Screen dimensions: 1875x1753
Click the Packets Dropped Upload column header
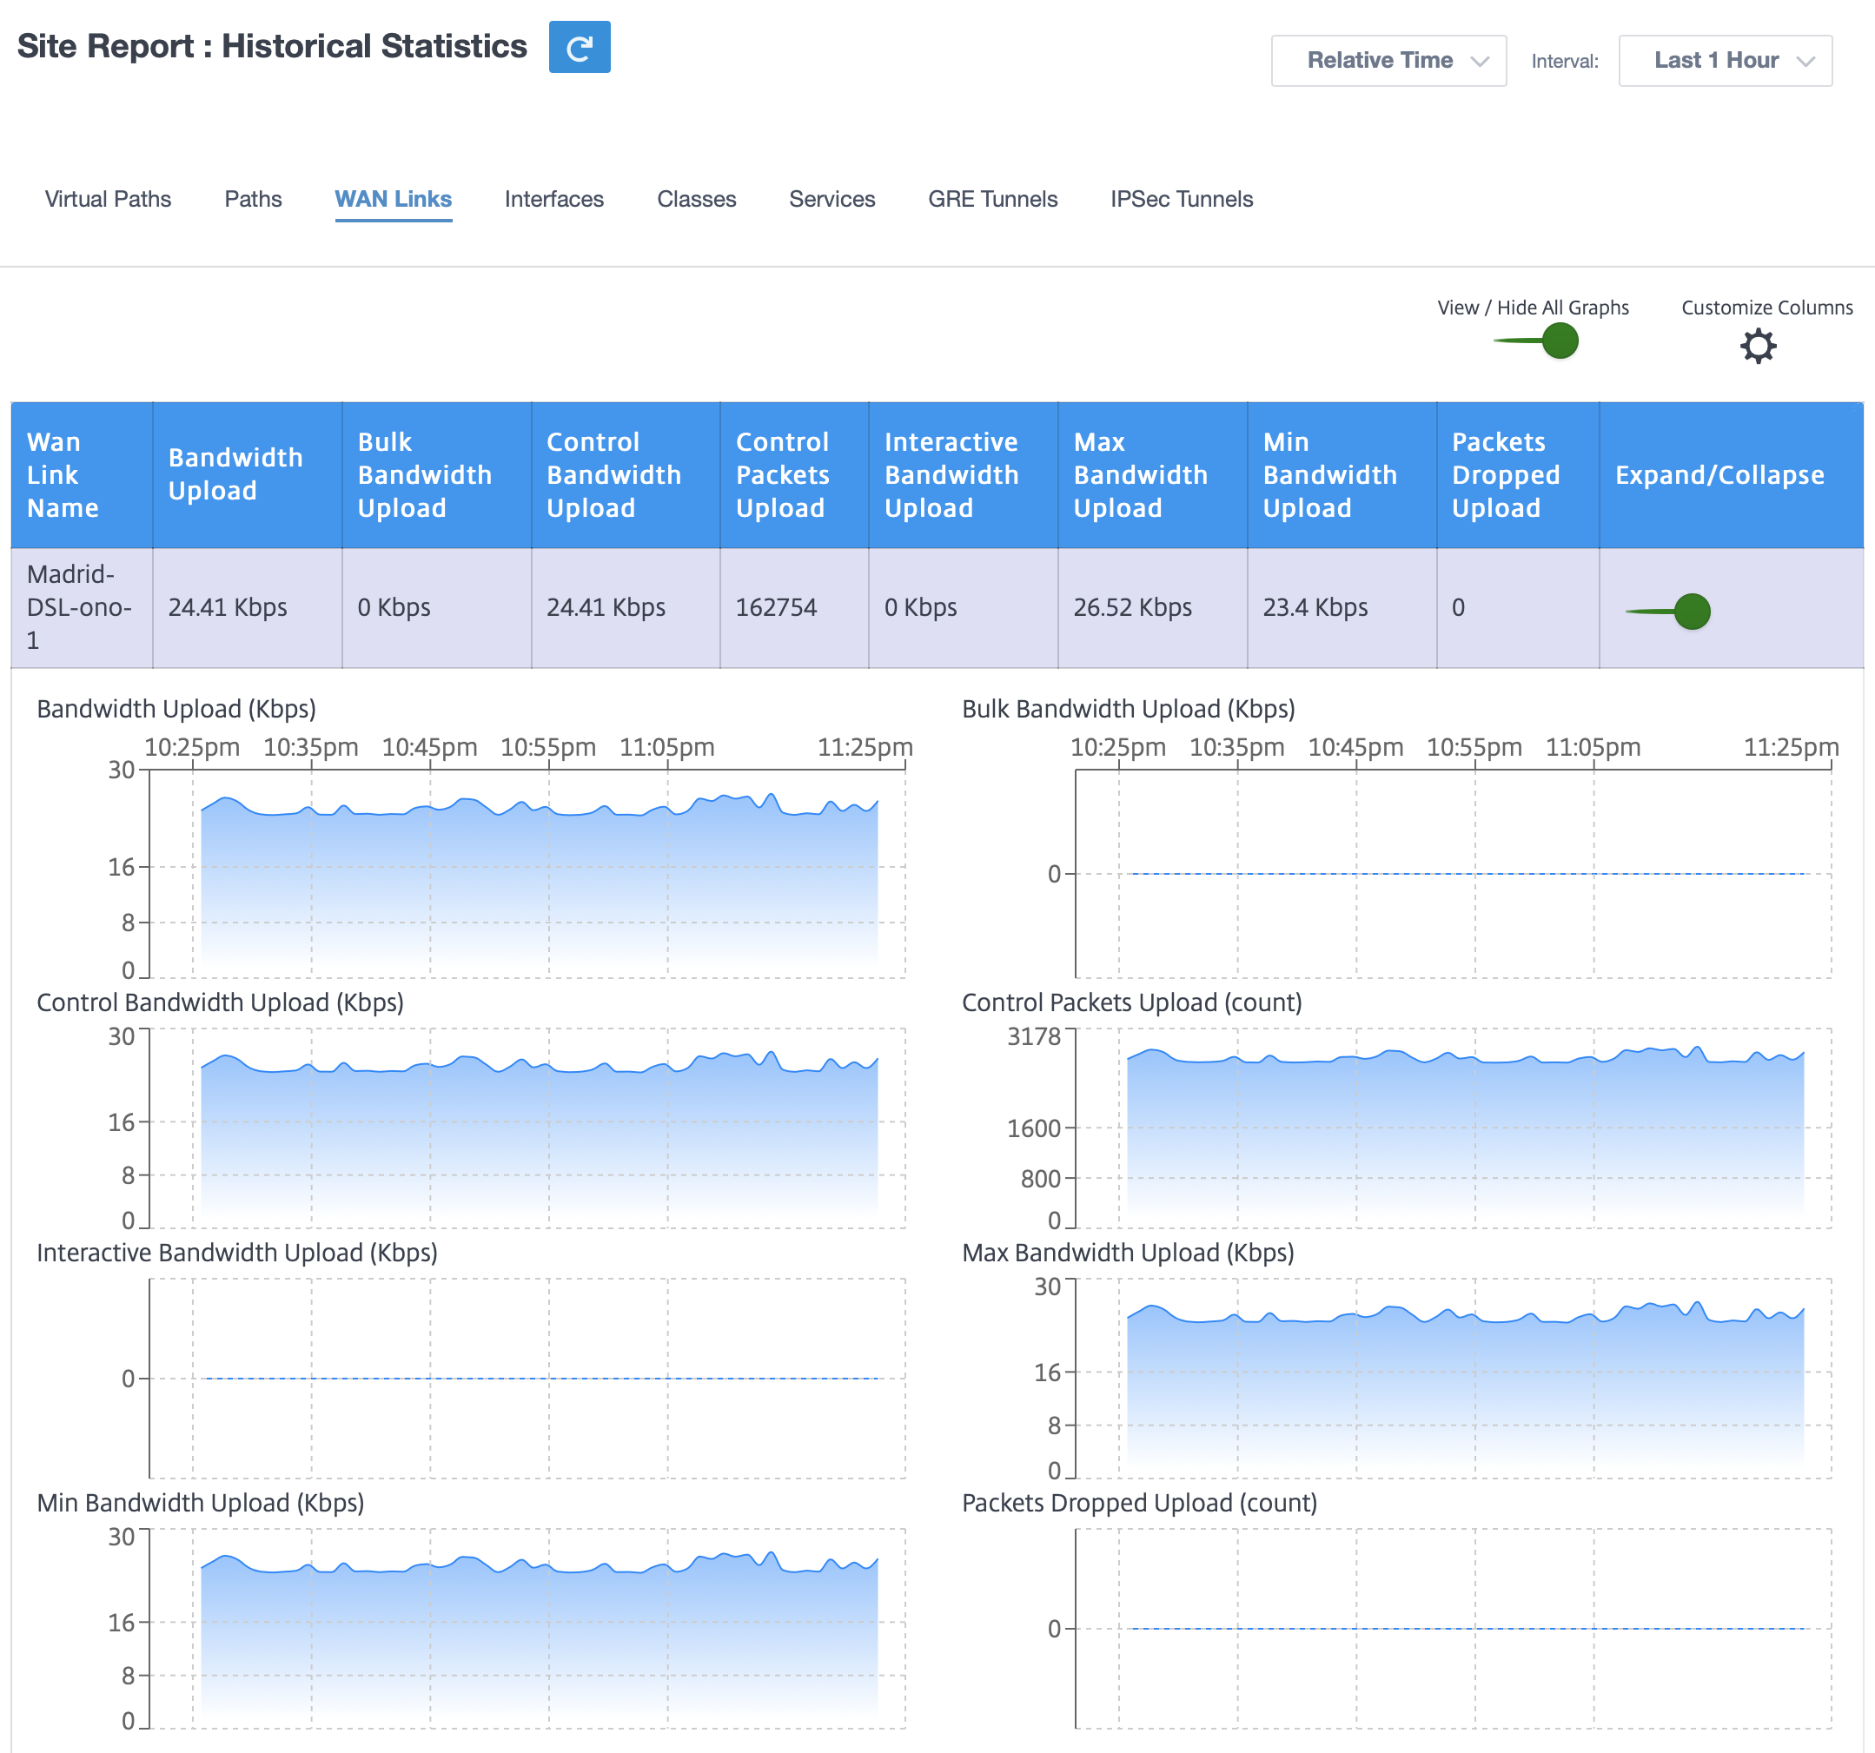click(x=1518, y=475)
